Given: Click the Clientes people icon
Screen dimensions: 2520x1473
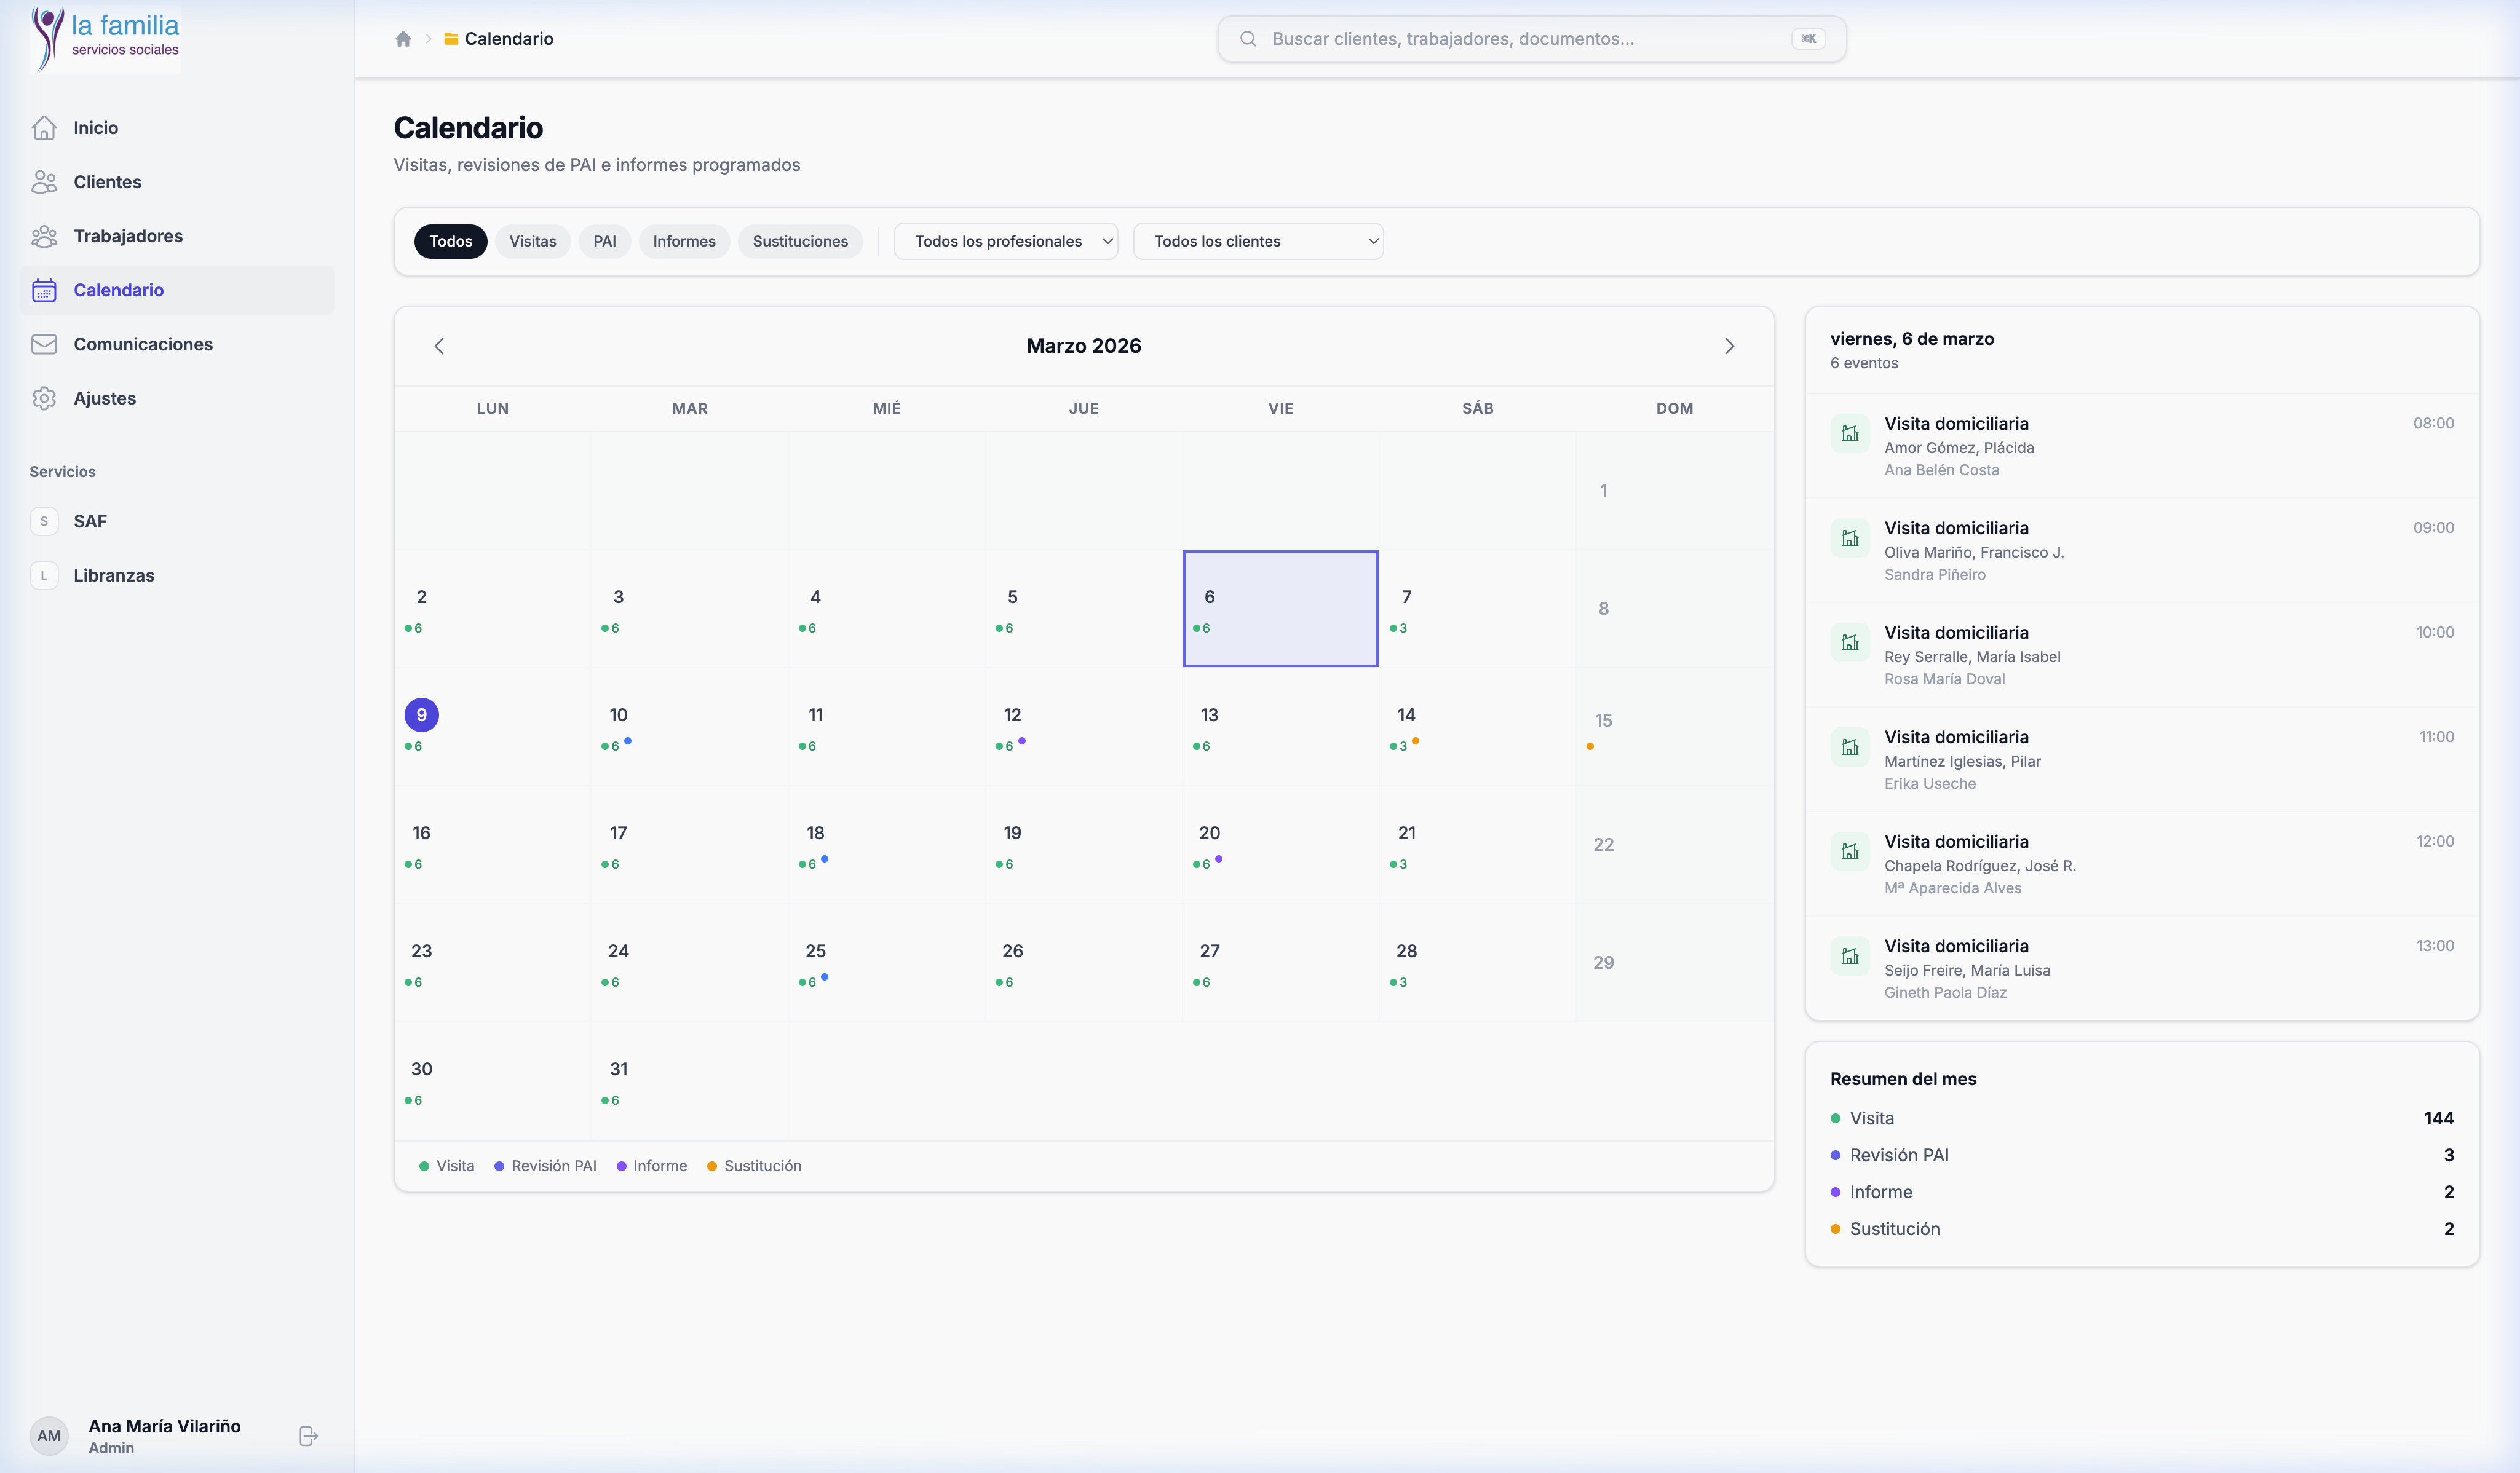Looking at the screenshot, I should click(44, 182).
